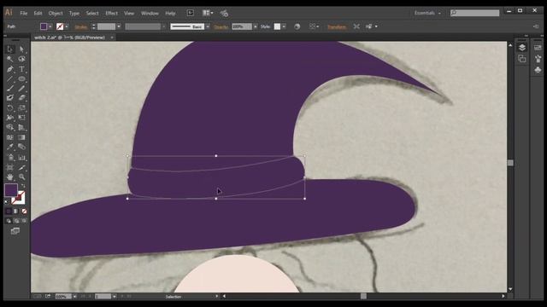The width and height of the screenshot is (547, 307).
Task: Click the Go to Bridge icon
Action: 190,13
